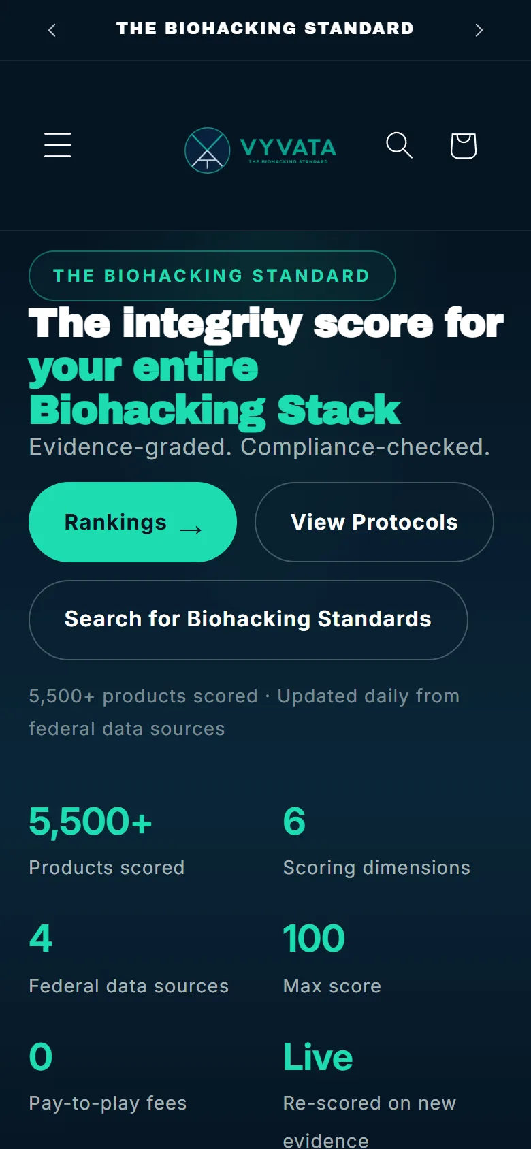Open the search magnifier icon
Image resolution: width=531 pixels, height=1149 pixels.
(400, 145)
